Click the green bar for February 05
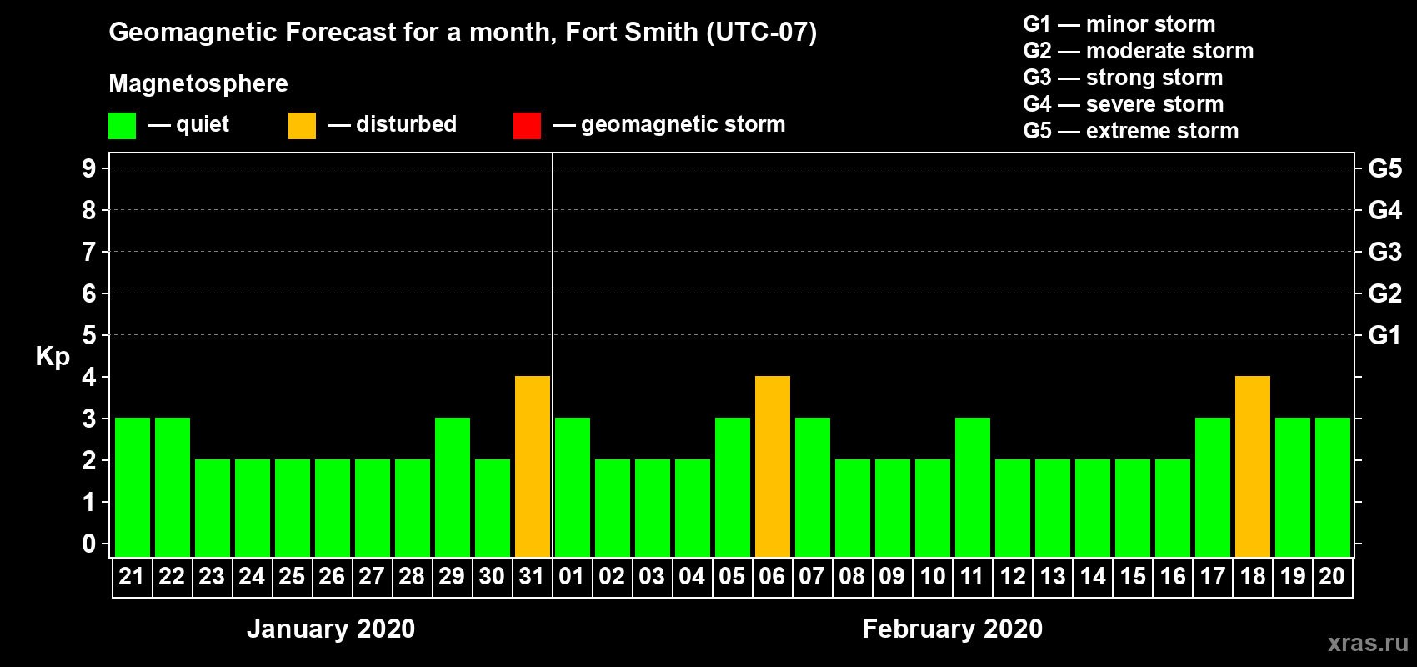The image size is (1417, 667). click(x=733, y=487)
